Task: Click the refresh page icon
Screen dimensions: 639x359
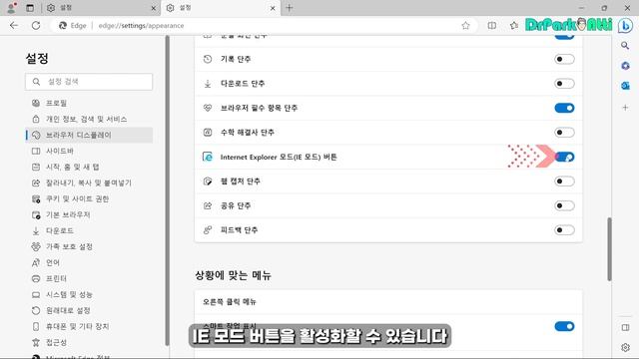Action: pyautogui.click(x=36, y=25)
